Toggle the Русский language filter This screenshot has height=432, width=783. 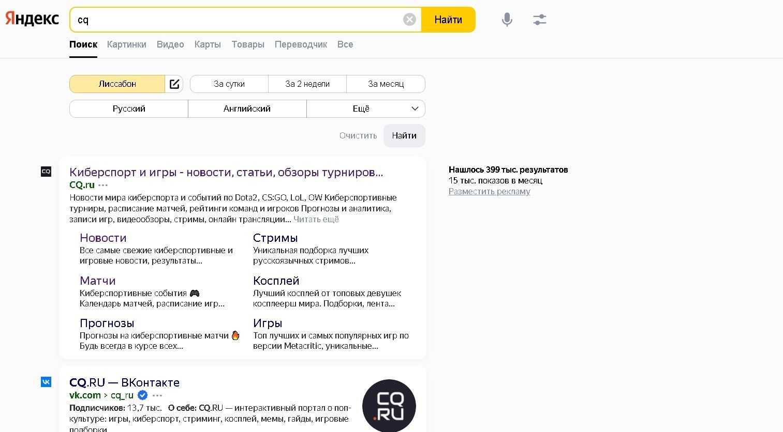[x=129, y=109]
